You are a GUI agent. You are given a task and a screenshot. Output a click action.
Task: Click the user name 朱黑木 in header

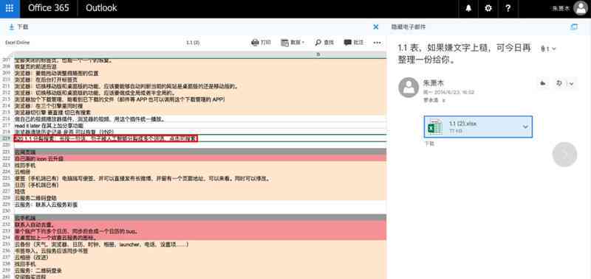(x=561, y=9)
